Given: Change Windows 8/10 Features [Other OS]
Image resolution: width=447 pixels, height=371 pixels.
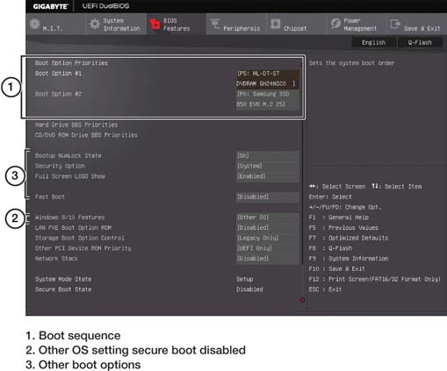Looking at the screenshot, I should tap(268, 218).
